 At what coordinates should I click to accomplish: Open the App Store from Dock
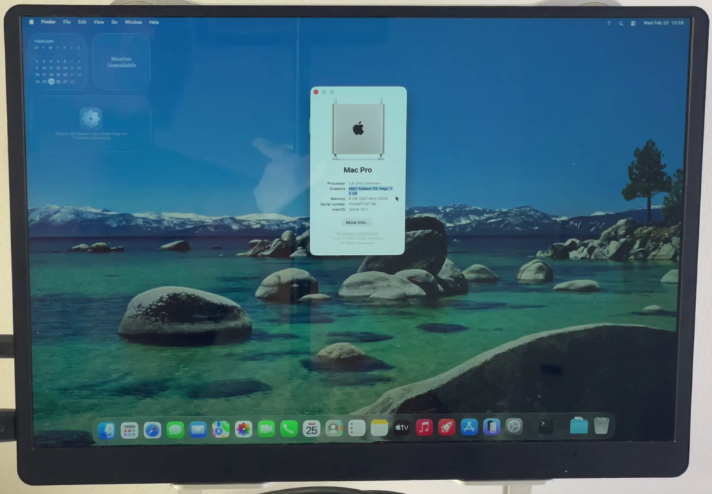(469, 427)
